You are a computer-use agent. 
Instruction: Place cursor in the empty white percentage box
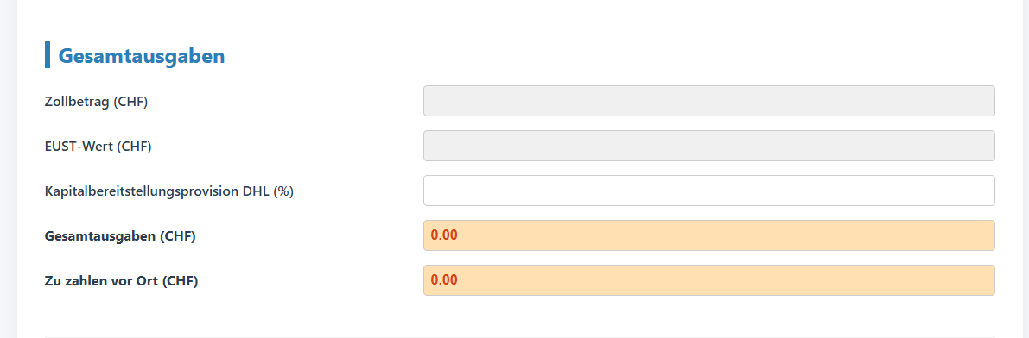tap(708, 191)
